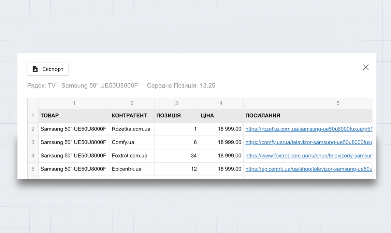Select row 2 header number

coord(33,129)
